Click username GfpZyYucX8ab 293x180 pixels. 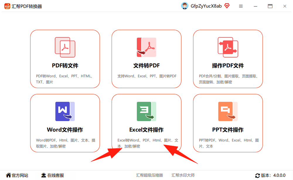(206, 6)
